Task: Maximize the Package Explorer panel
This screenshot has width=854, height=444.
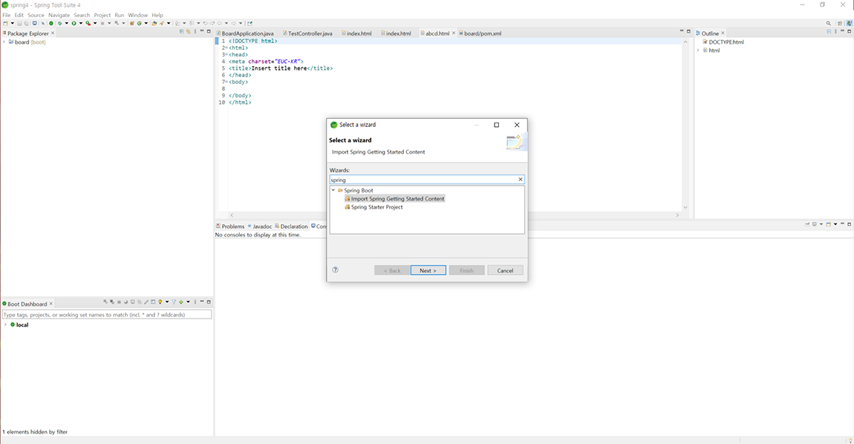Action: point(209,31)
